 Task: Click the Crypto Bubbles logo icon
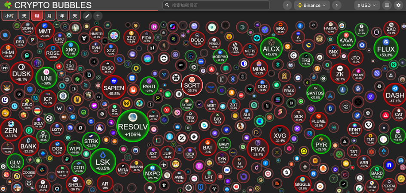7,5
